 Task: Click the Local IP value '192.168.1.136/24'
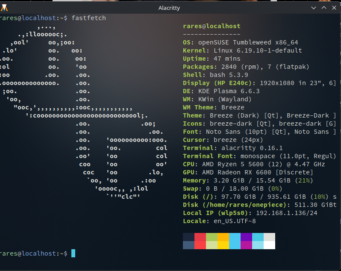click(286, 213)
